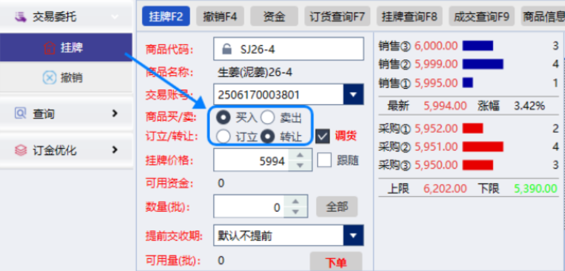
Task: Click the lock icon in the 商品代码 field
Action: 227,50
